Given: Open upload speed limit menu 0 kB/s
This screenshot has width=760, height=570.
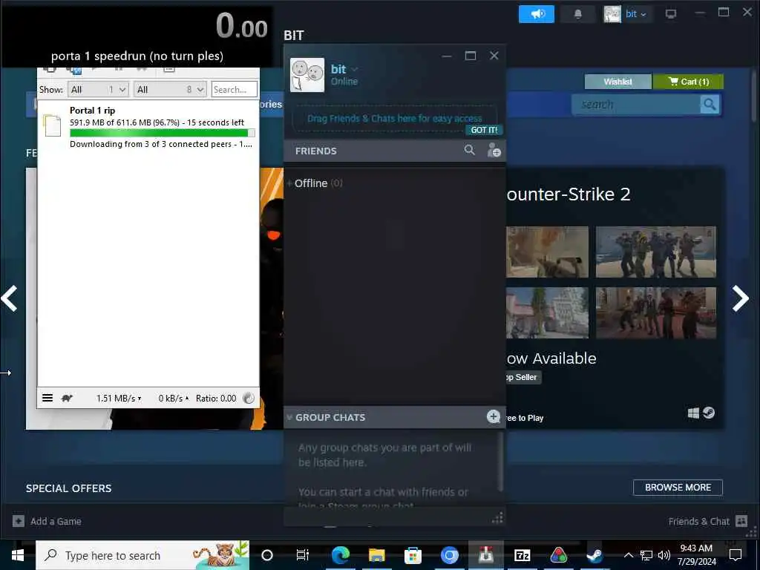Looking at the screenshot, I should (174, 398).
